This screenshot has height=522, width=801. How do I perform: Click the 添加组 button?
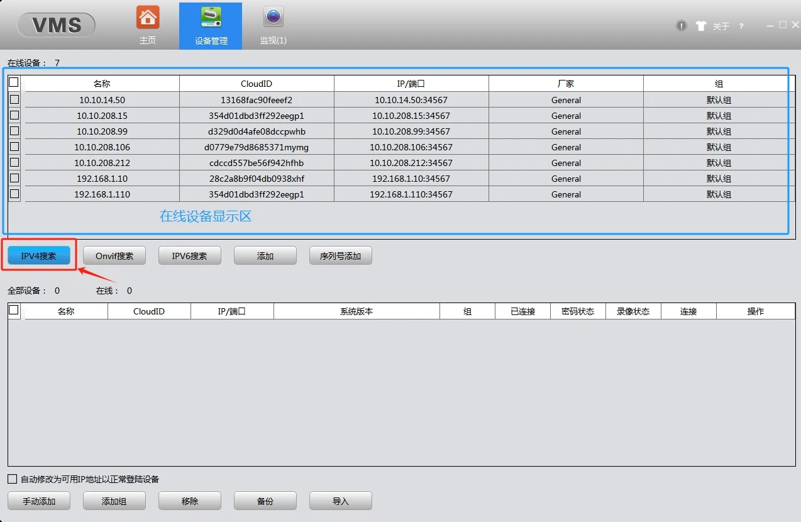coord(114,501)
